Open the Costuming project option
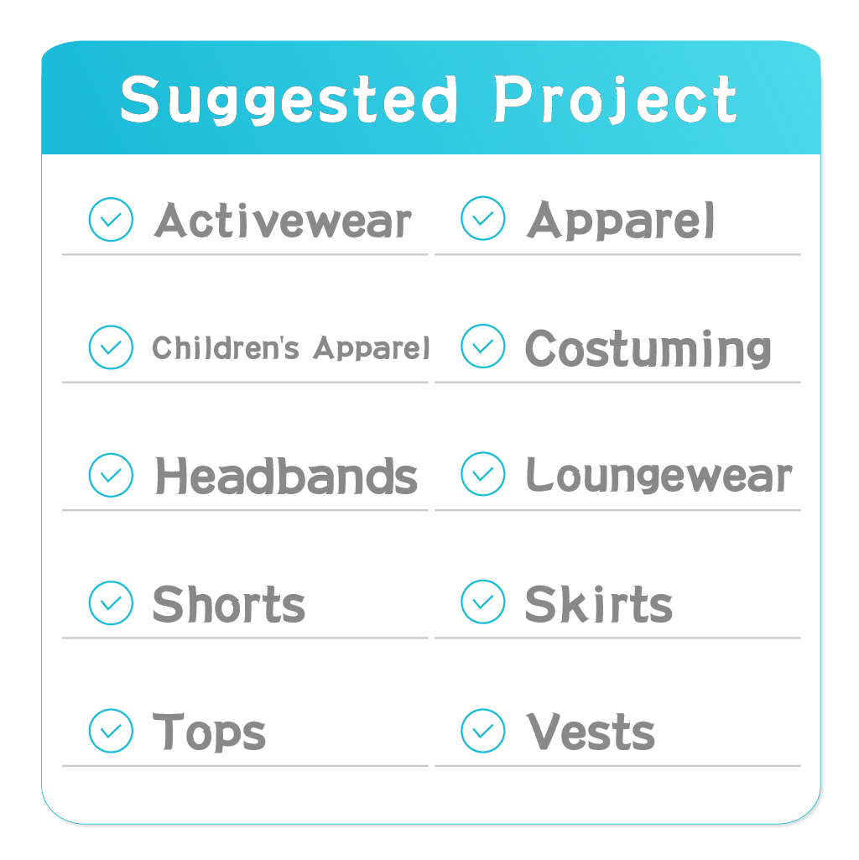 pyautogui.click(x=648, y=349)
